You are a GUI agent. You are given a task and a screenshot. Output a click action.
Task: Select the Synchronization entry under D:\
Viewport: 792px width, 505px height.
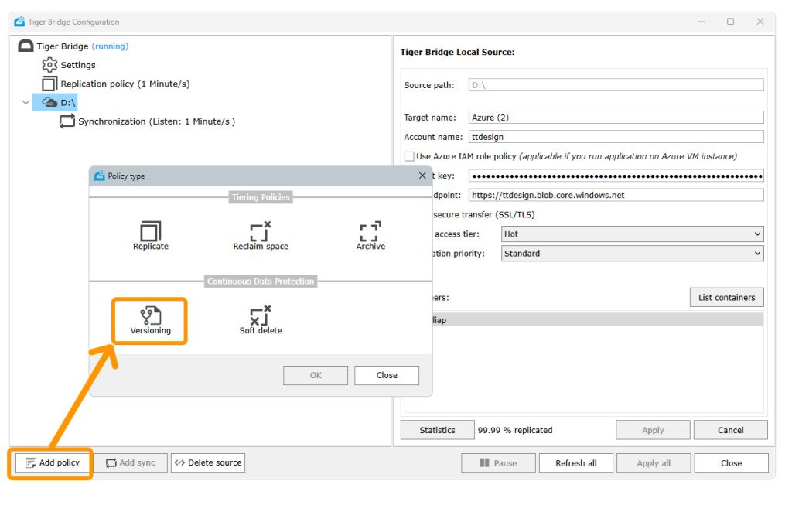[147, 121]
